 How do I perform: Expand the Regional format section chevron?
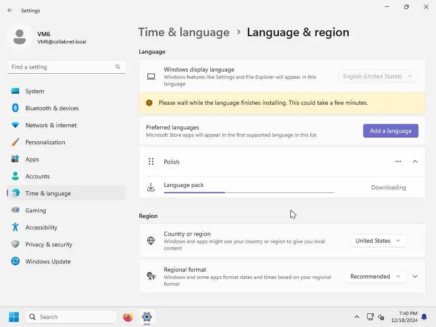click(415, 276)
